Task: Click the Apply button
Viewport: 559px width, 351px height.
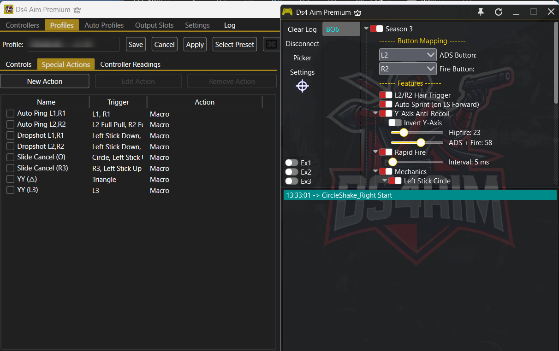Action: (x=195, y=44)
